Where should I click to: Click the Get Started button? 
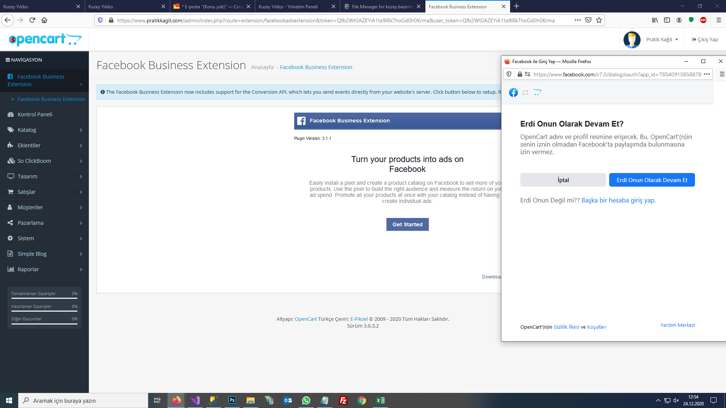(x=407, y=224)
